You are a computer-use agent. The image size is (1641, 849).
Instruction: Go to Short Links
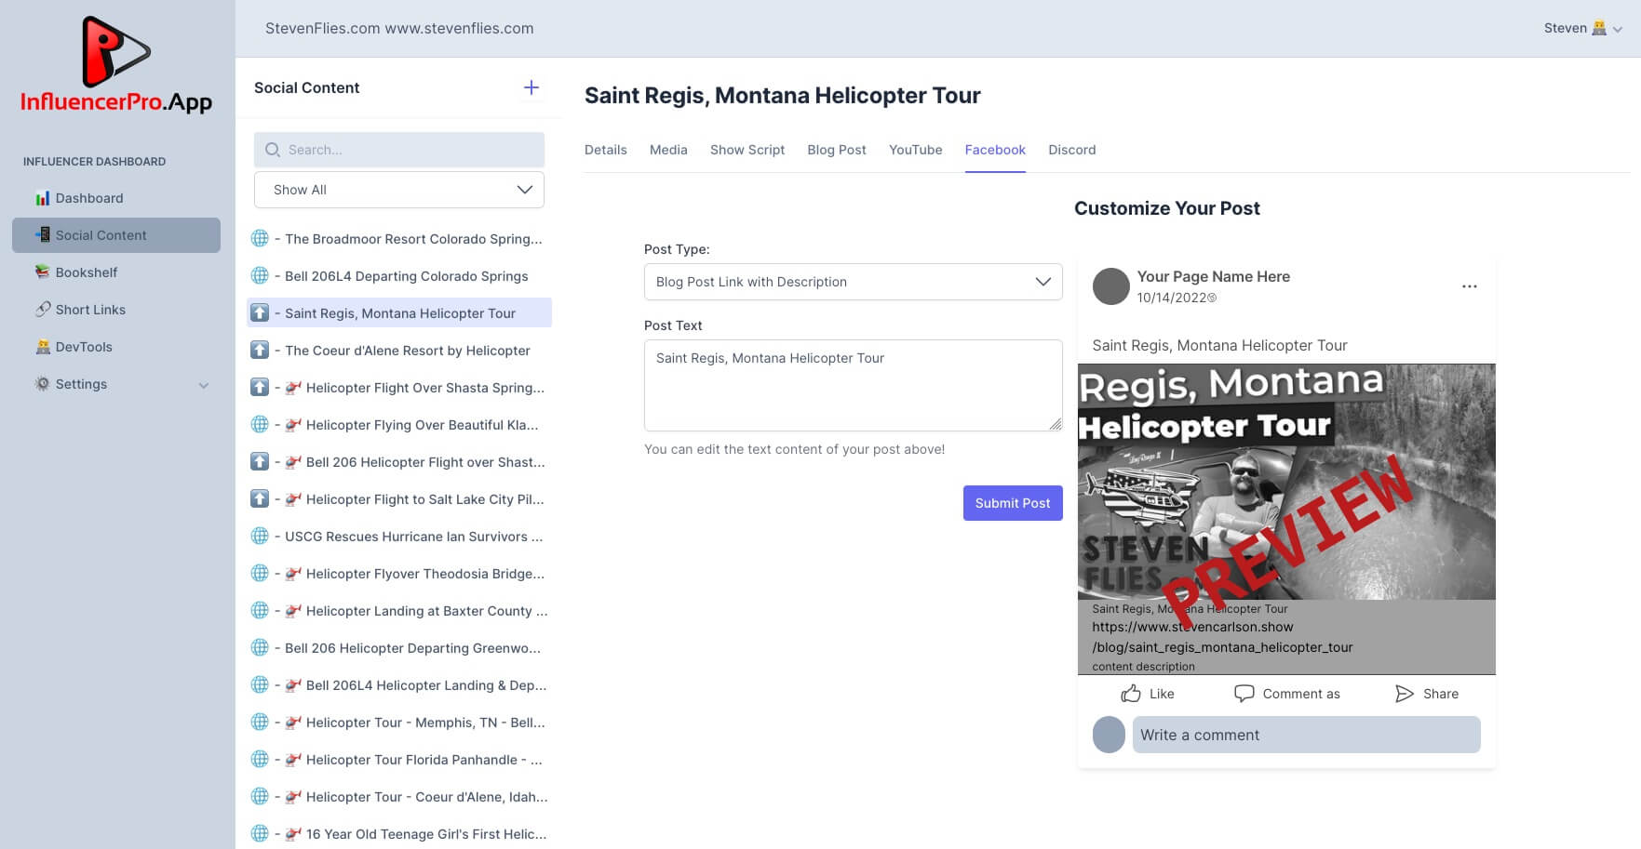89,310
